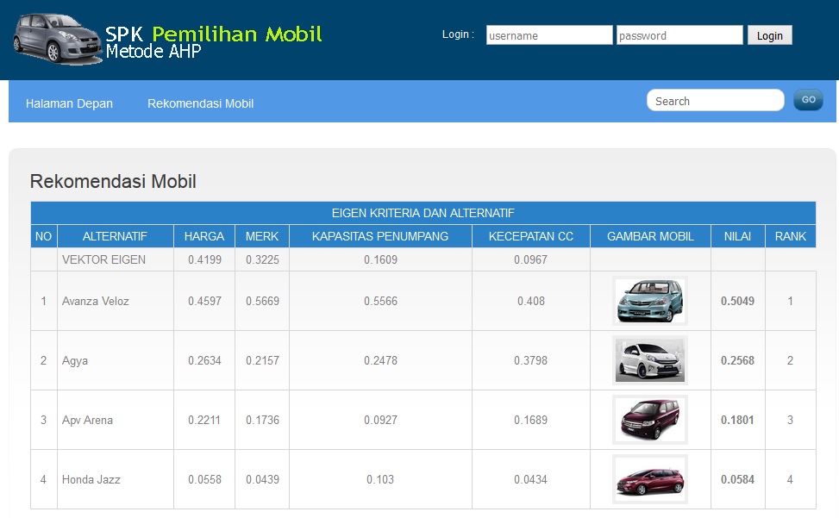839x518 pixels.
Task: Open the Apv Arena car photo
Action: pos(648,420)
